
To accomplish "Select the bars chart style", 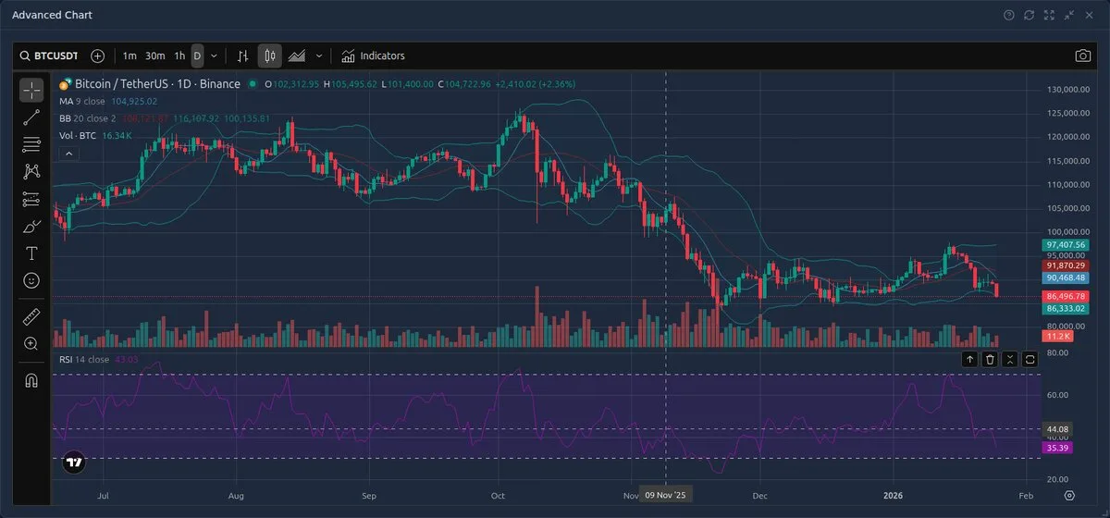I will point(243,55).
